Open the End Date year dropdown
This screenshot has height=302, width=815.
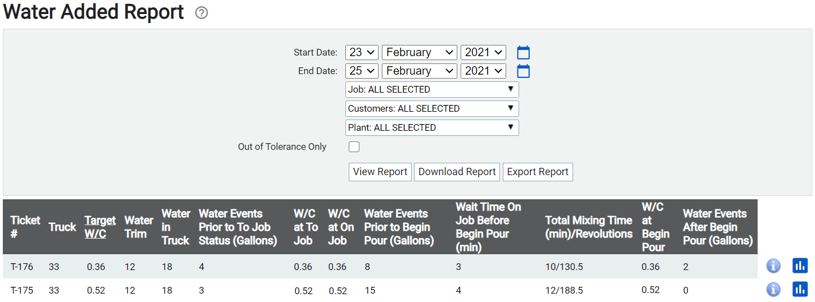[x=483, y=71]
